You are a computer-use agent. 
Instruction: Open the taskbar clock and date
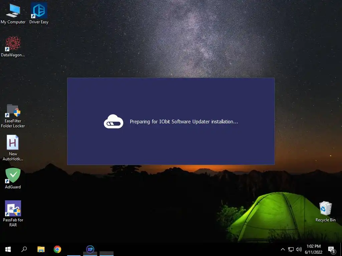coord(313,249)
